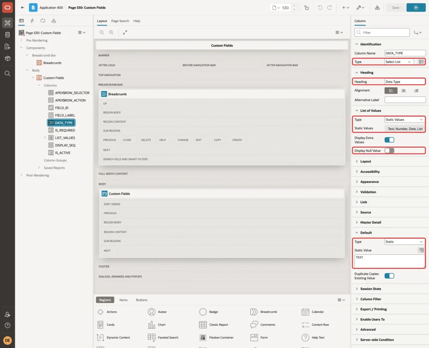This screenshot has width=429, height=348.
Task: Open the List of Values Type dropdown
Action: click(405, 120)
